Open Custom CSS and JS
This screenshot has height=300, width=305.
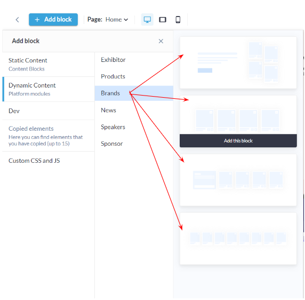(49, 161)
